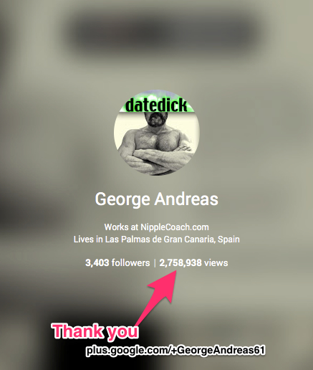Viewport: 313px width, 370px height.
Task: Select the George Andreas profile name
Action: point(157,199)
